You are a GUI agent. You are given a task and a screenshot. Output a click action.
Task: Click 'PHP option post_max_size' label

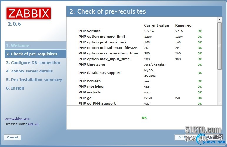tap(103, 42)
